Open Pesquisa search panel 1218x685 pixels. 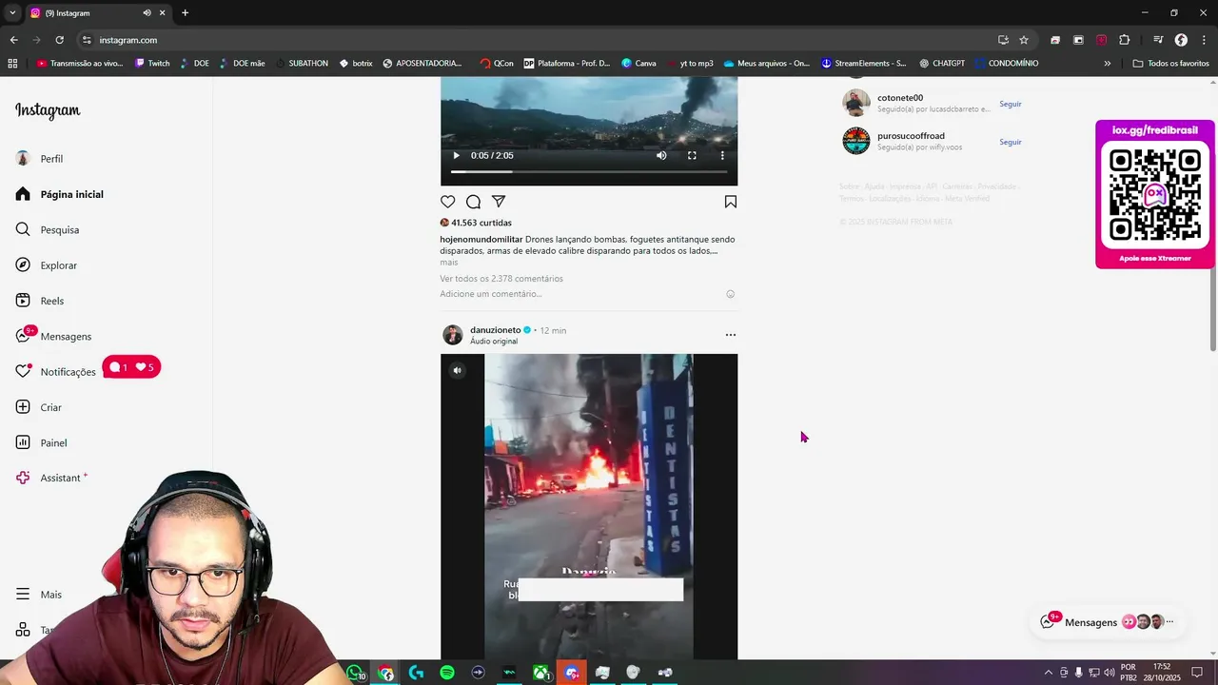click(x=47, y=229)
